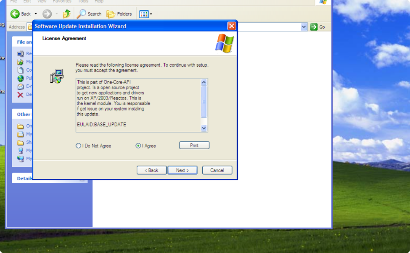Cancel the update installation wizard
The width and height of the screenshot is (410, 253).
[x=217, y=170]
